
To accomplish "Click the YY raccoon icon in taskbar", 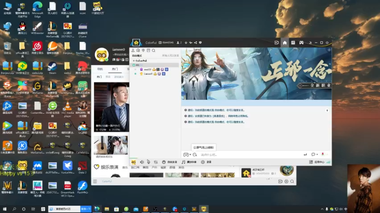I will (x=204, y=209).
